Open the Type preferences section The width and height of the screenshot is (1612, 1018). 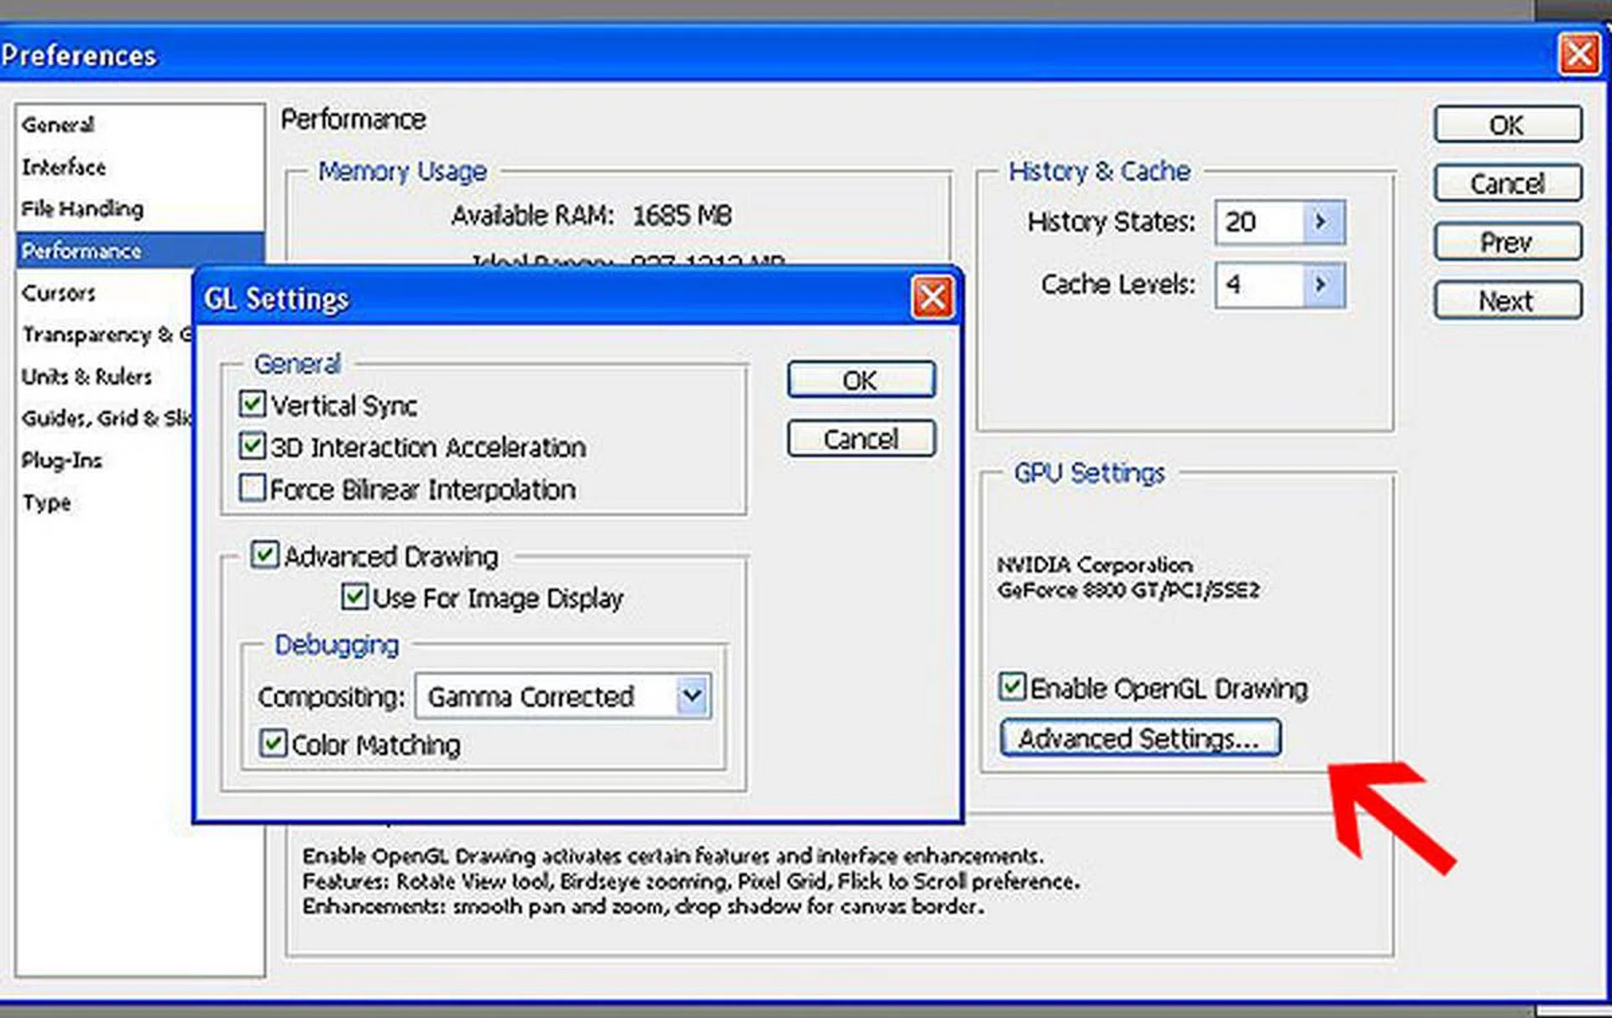47,502
